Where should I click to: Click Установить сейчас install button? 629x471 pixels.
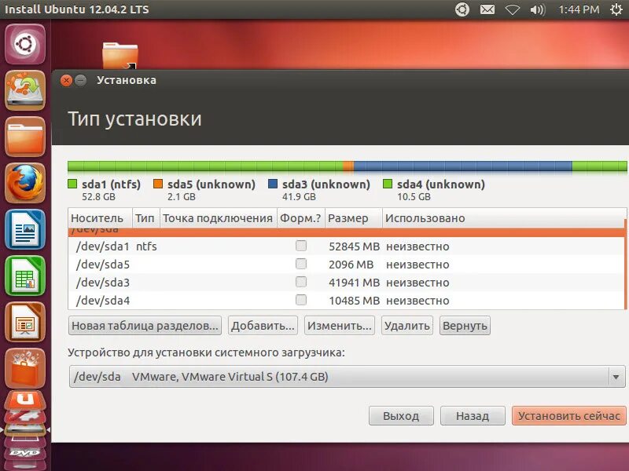pos(568,416)
